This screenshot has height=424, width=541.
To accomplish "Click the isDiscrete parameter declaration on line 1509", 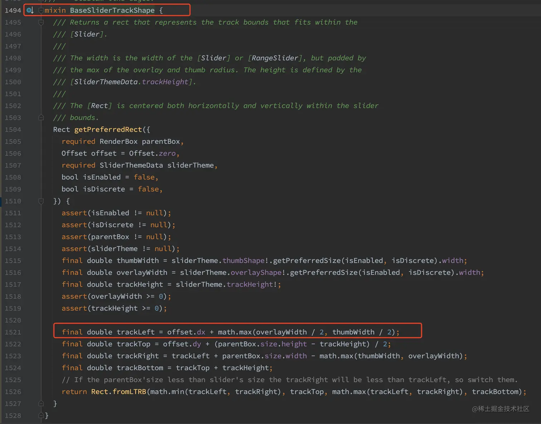I will 104,189.
